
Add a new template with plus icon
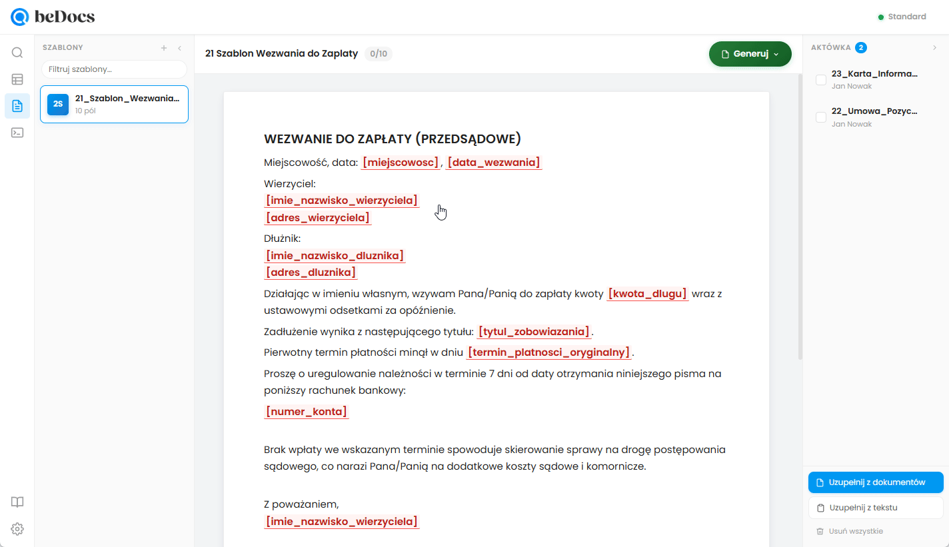(x=164, y=48)
